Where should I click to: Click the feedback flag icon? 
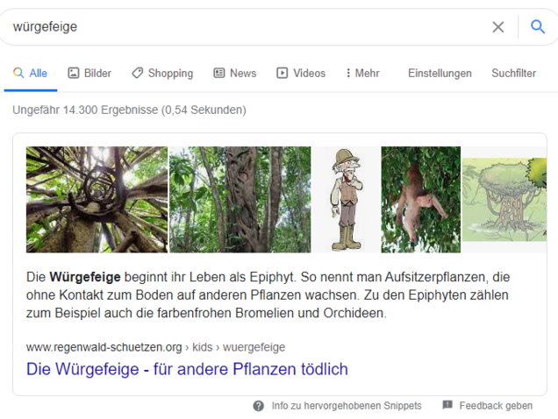coord(447,405)
